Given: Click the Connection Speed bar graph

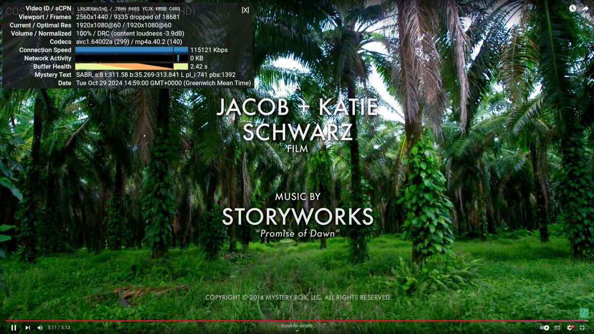Looking at the screenshot, I should click(x=132, y=50).
